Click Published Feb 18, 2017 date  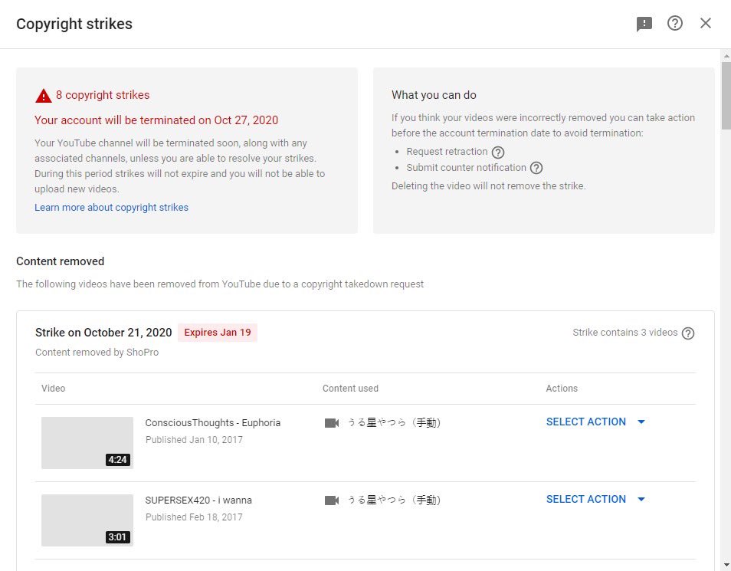pyautogui.click(x=194, y=517)
